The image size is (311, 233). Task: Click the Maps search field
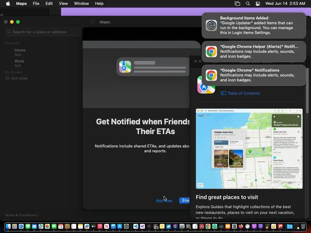(x=43, y=32)
